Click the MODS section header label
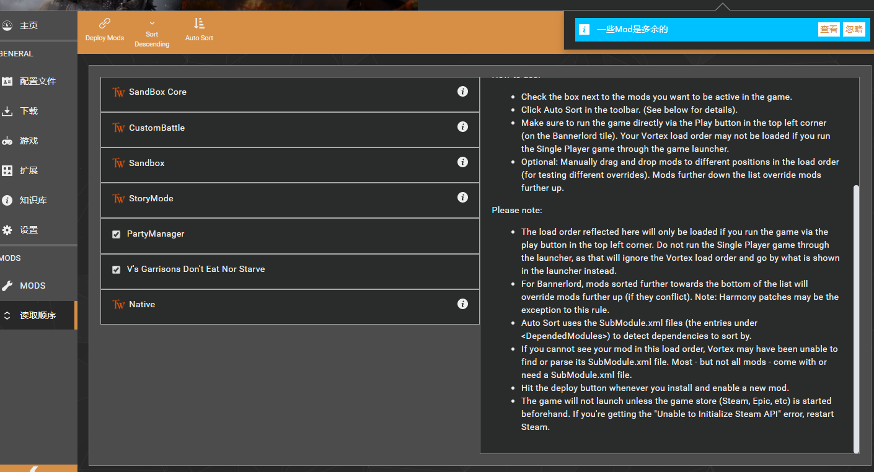This screenshot has height=472, width=874. (11, 258)
